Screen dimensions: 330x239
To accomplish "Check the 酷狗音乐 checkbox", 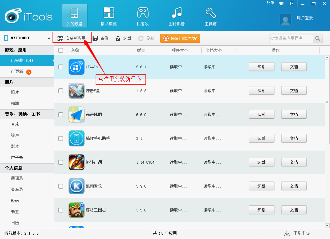I will [x=61, y=186].
